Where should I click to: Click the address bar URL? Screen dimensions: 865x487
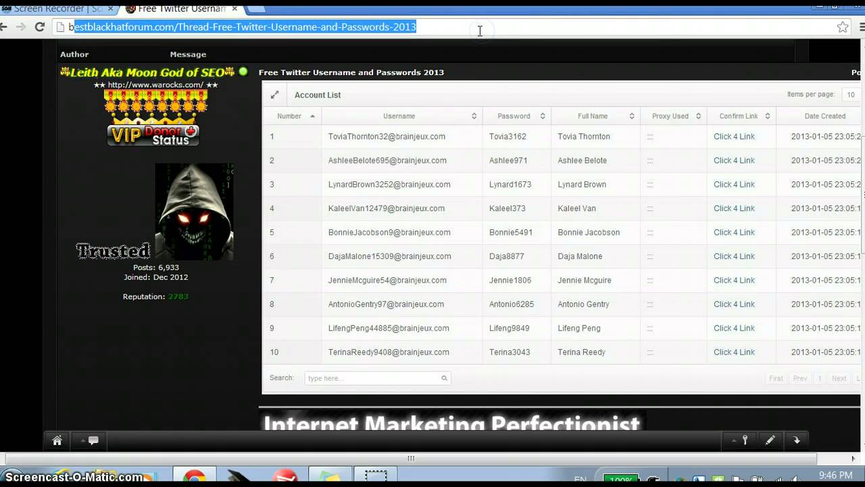tap(243, 27)
